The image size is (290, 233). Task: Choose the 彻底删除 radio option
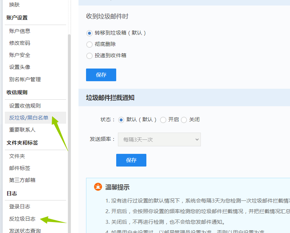89,45
